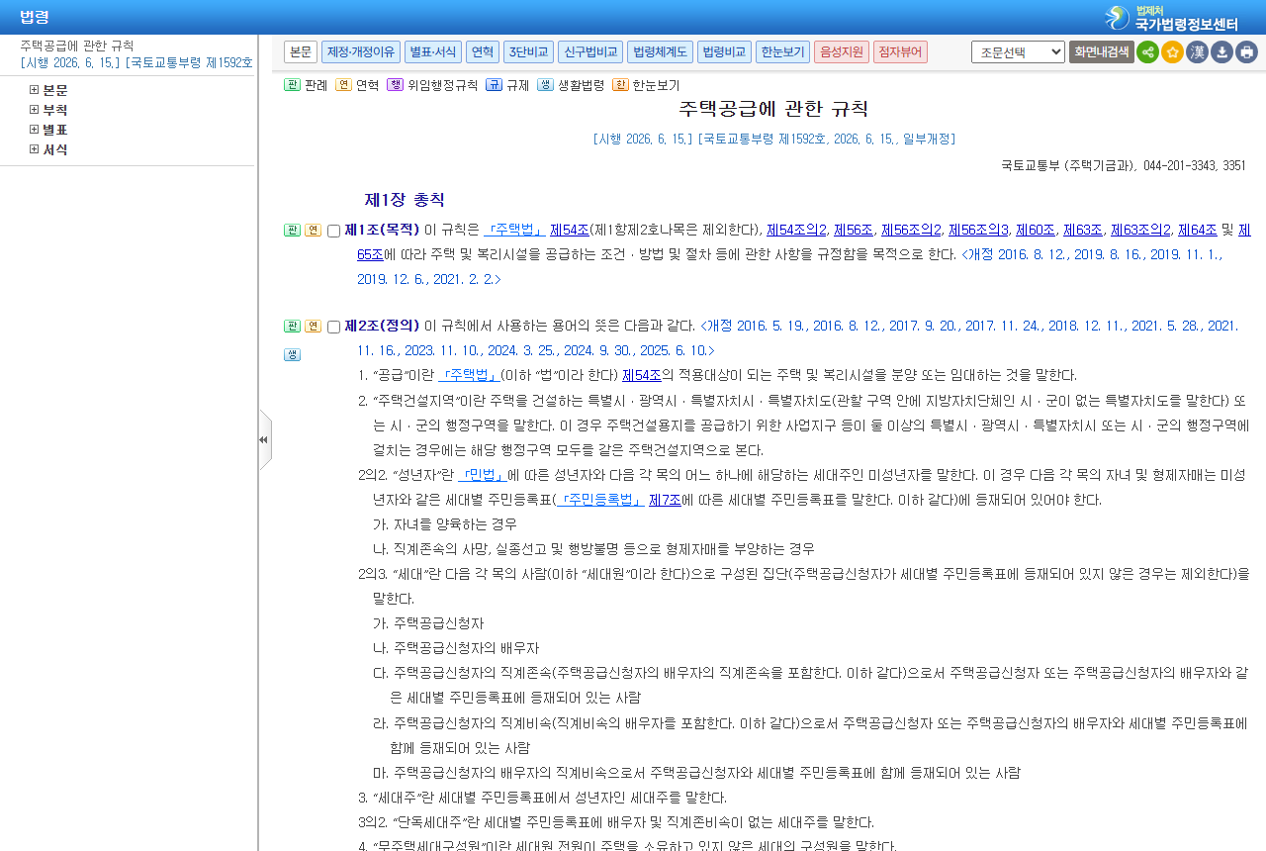Image resolution: width=1266 pixels, height=851 pixels.
Task: Check the box for 제2조(정의)
Action: pos(333,327)
